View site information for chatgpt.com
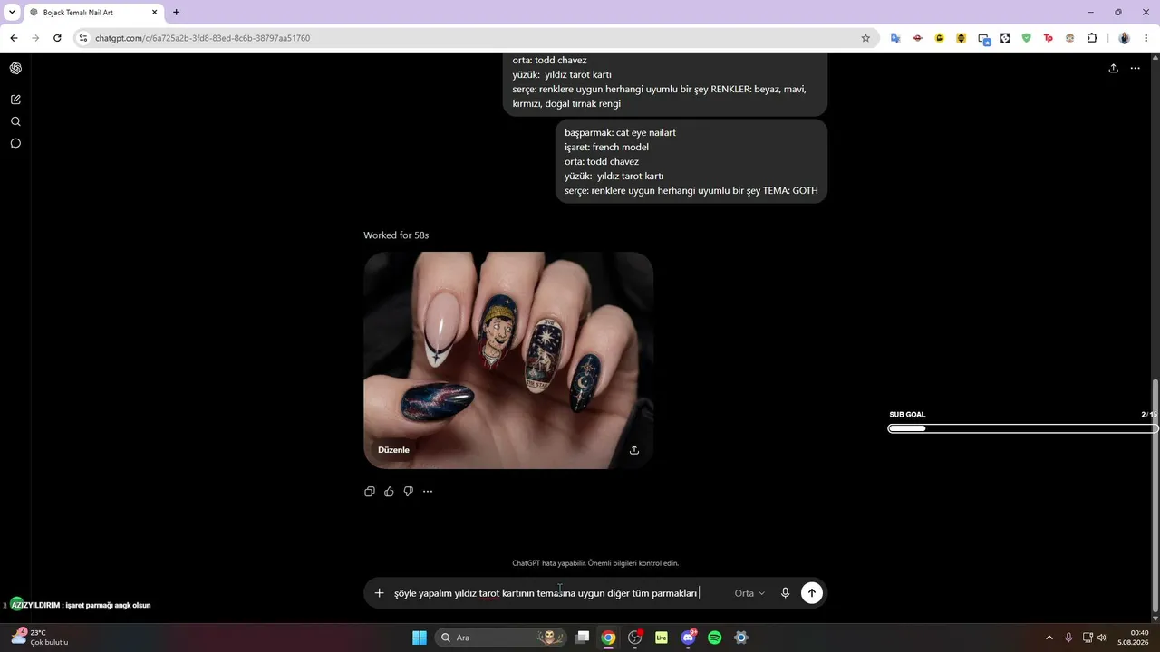Viewport: 1160px width, 652px height. (83, 38)
